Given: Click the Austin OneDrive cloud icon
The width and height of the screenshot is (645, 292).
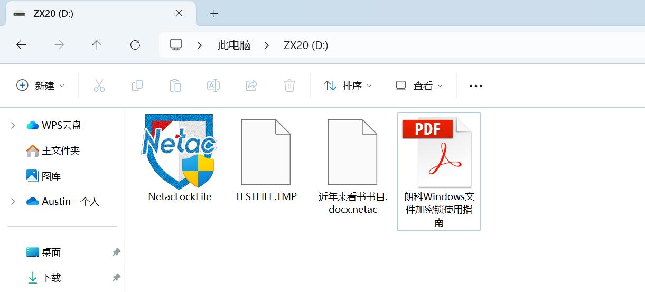Looking at the screenshot, I should (33, 201).
